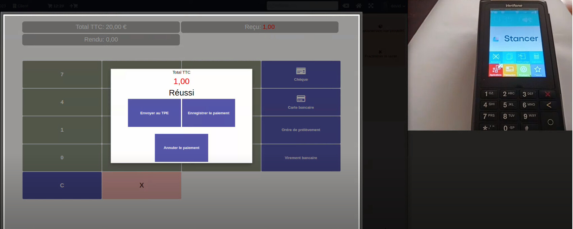Choose the Carte bancaire payment icon
Screen dimensions: 573x229
pos(301,99)
